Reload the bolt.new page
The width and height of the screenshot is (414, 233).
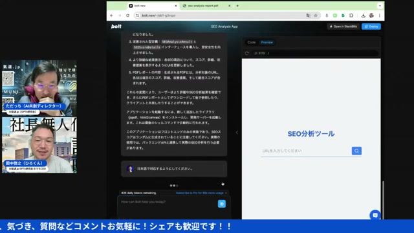pyautogui.click(x=128, y=16)
